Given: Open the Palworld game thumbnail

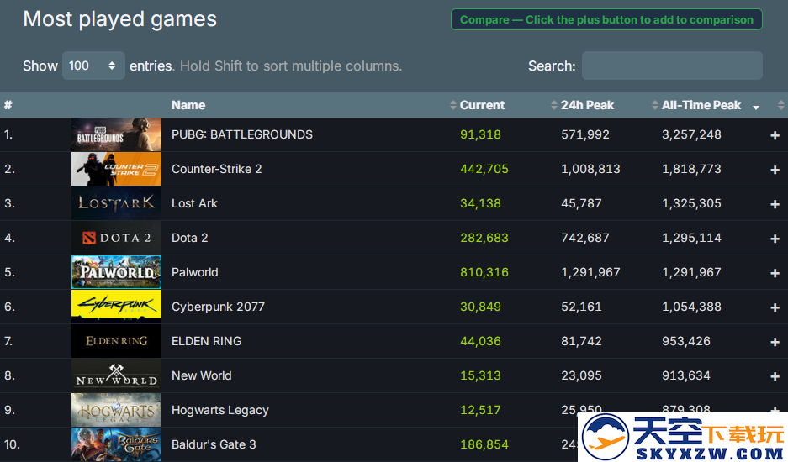Looking at the screenshot, I should [x=117, y=272].
